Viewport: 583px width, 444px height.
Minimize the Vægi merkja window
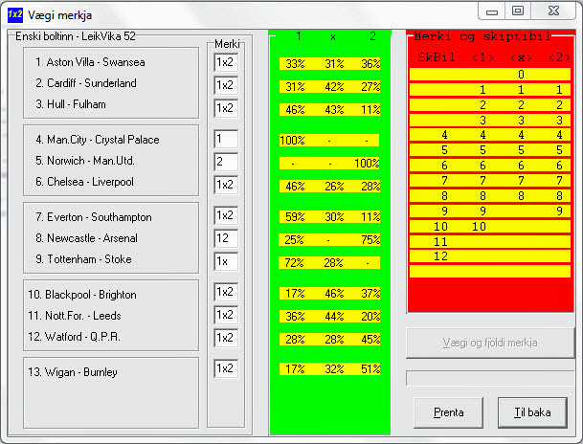492,11
